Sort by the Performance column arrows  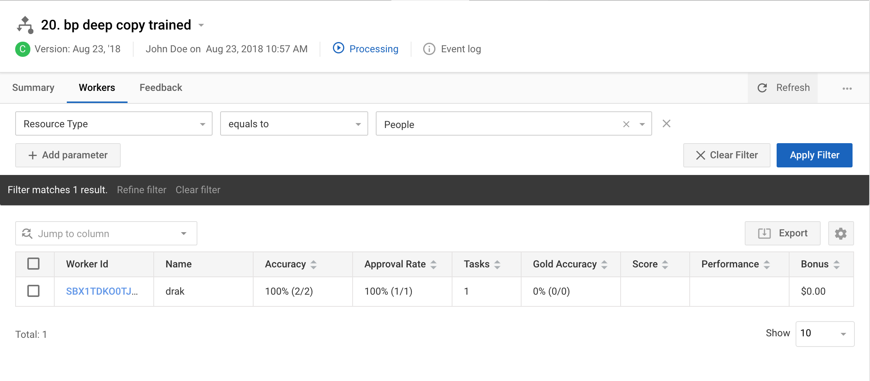(x=767, y=265)
